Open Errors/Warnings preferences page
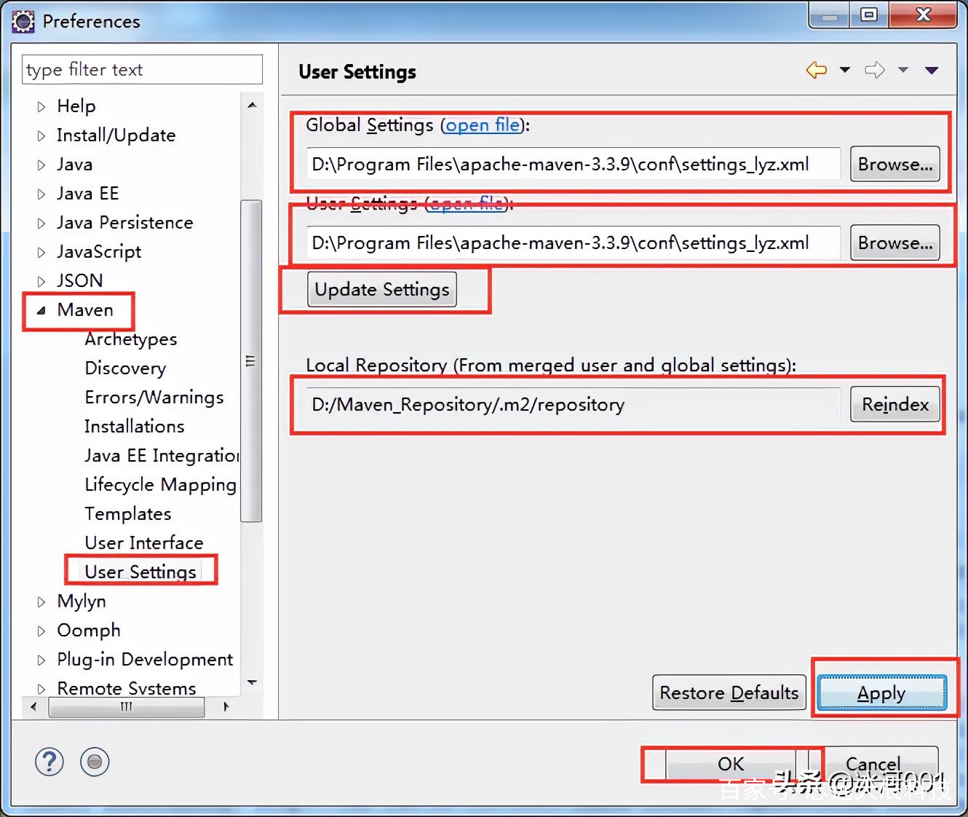 click(154, 398)
